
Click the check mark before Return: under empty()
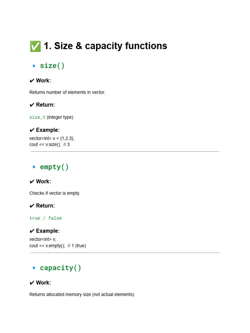[x=32, y=206]
